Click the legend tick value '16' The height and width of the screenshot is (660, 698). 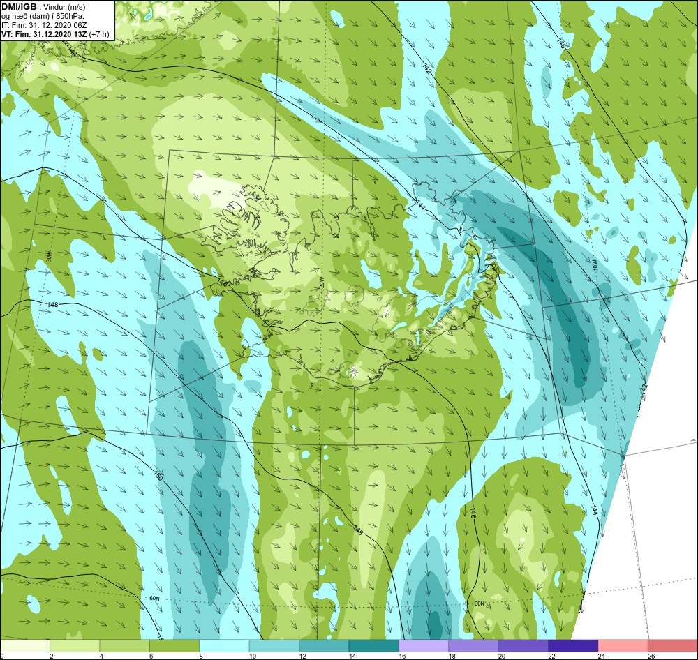click(x=402, y=656)
